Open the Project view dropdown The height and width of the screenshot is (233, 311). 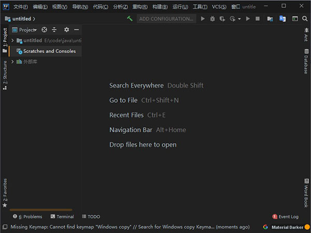point(27,30)
